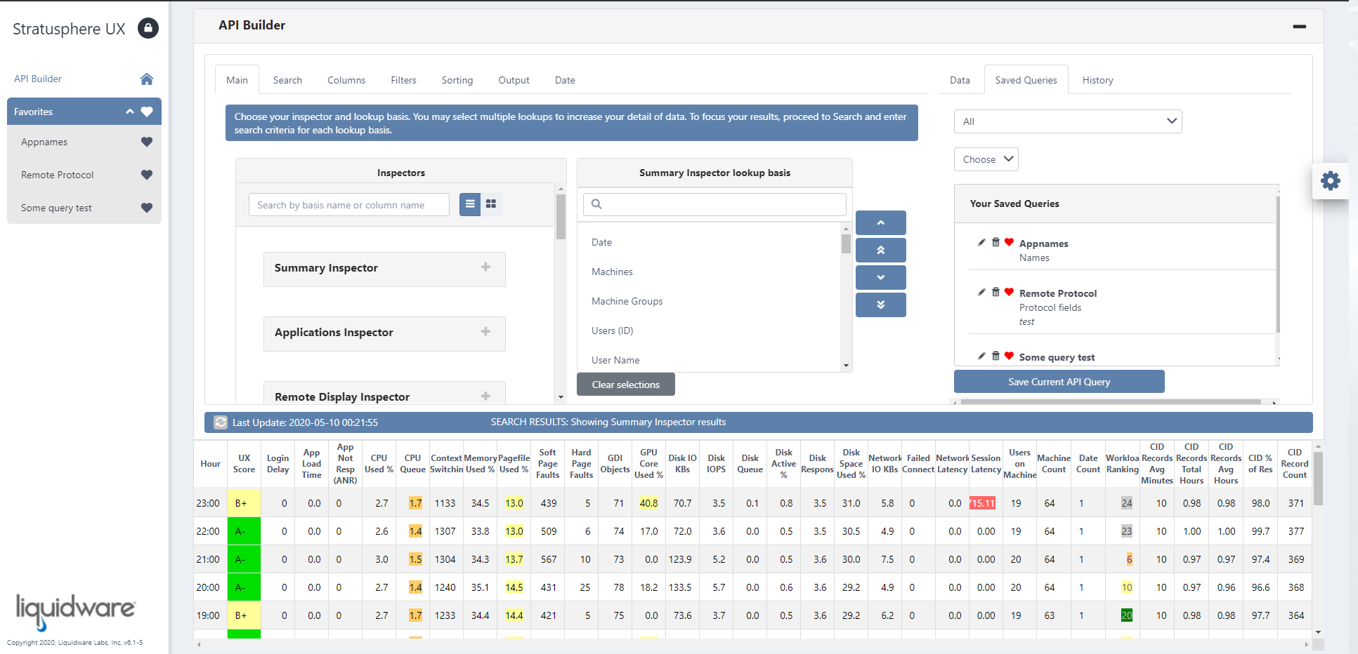Move selected lookup to bottom
This screenshot has height=654, width=1358.
coord(880,305)
